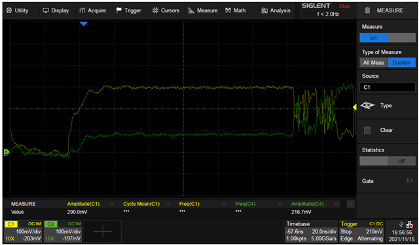Click the 290.0mV amplitude value
419x245 pixels.
77,212
